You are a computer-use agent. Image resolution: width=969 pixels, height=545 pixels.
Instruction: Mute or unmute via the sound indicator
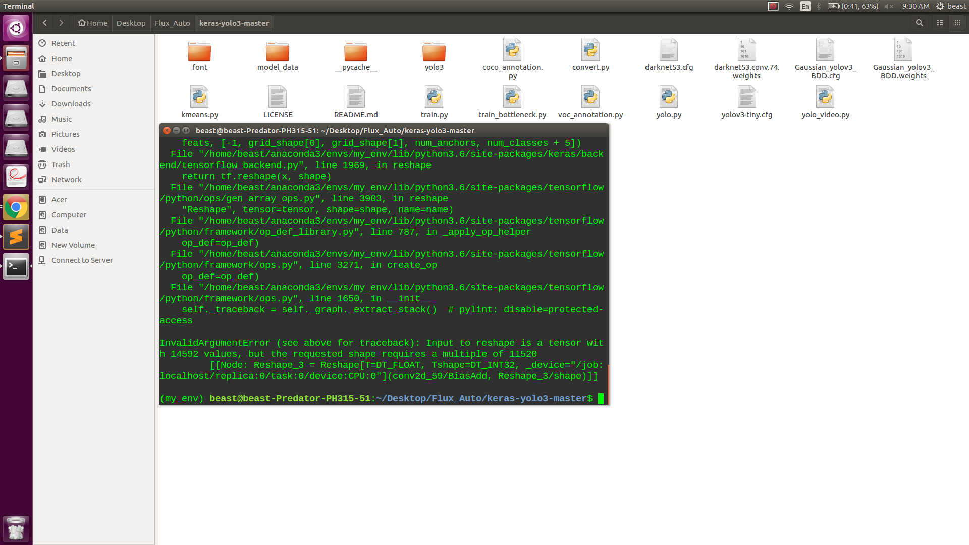[888, 6]
